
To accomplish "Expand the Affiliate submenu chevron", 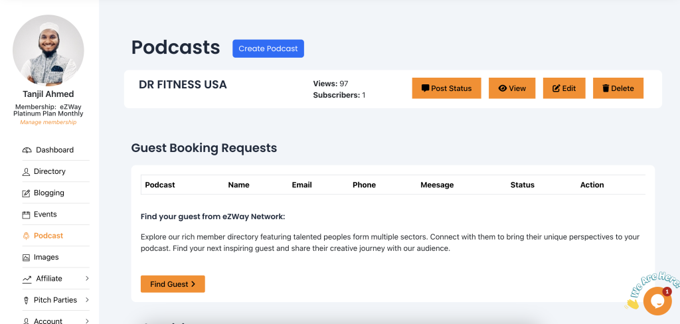I will click(87, 279).
